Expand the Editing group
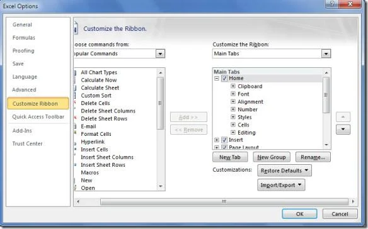Image resolution: width=368 pixels, height=229 pixels. (233, 133)
